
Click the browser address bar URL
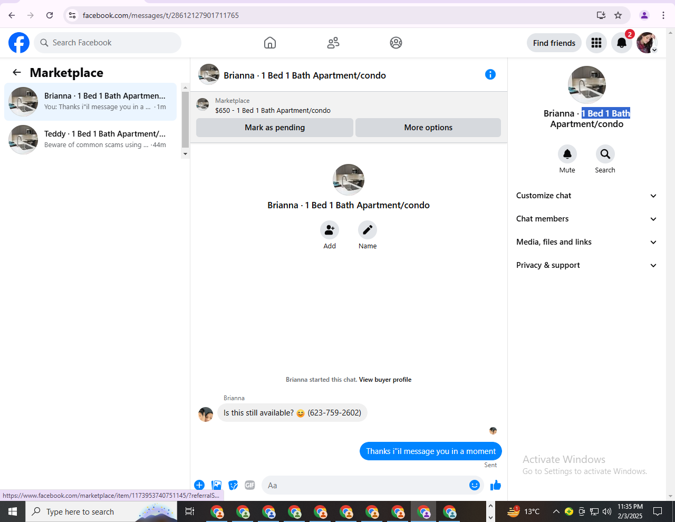point(161,15)
